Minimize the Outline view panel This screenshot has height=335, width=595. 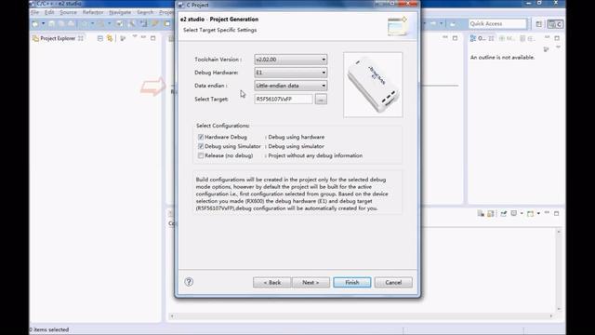click(x=548, y=37)
